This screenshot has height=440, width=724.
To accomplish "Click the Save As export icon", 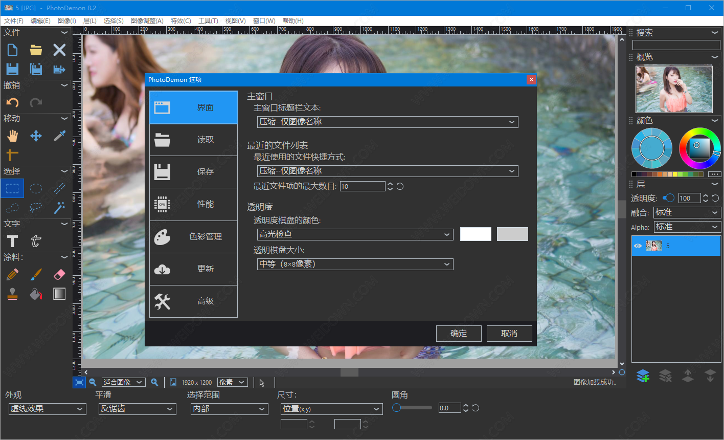I will 59,69.
